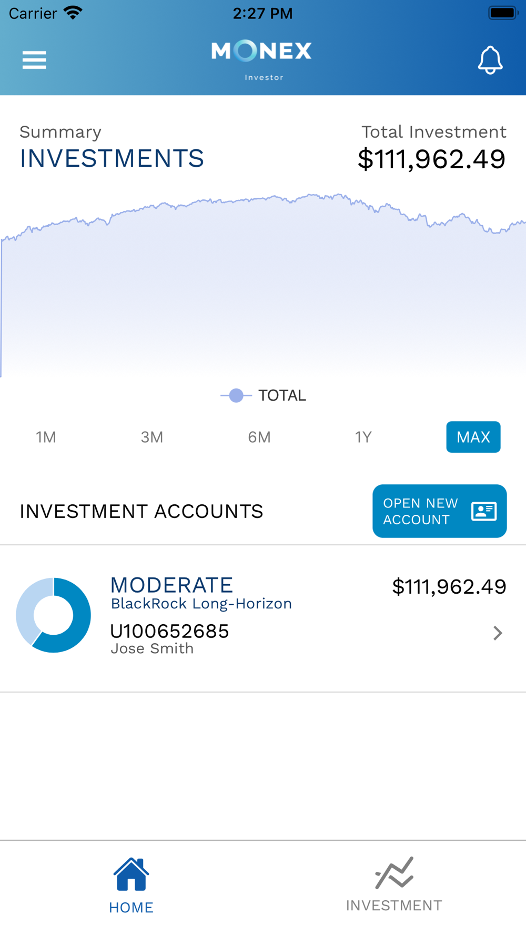Viewport: 526px width, 935px height.
Task: Click the Monex Investor logo
Action: (262, 60)
